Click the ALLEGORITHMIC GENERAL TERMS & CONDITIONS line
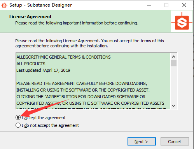The width and height of the screenshot is (194, 149). click(63, 57)
